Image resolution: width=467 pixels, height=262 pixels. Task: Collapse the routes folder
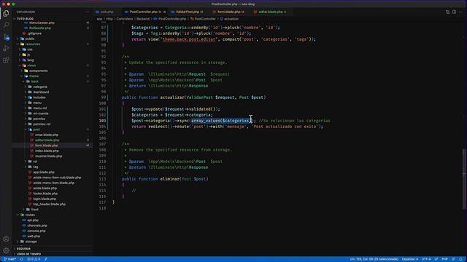coord(30,215)
